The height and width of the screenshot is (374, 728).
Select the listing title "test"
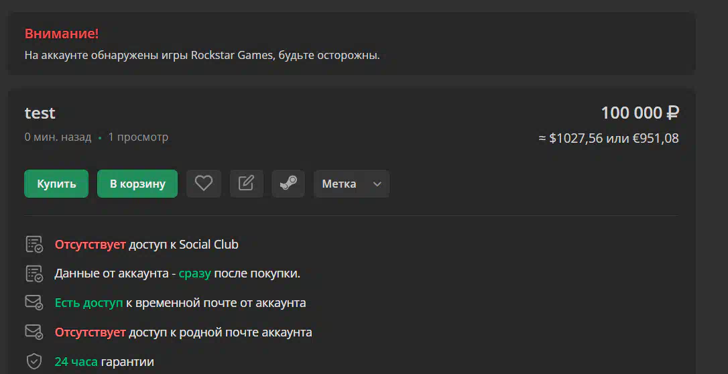click(x=40, y=113)
